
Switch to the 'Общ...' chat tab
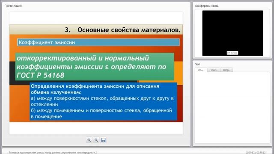(x=201, y=70)
